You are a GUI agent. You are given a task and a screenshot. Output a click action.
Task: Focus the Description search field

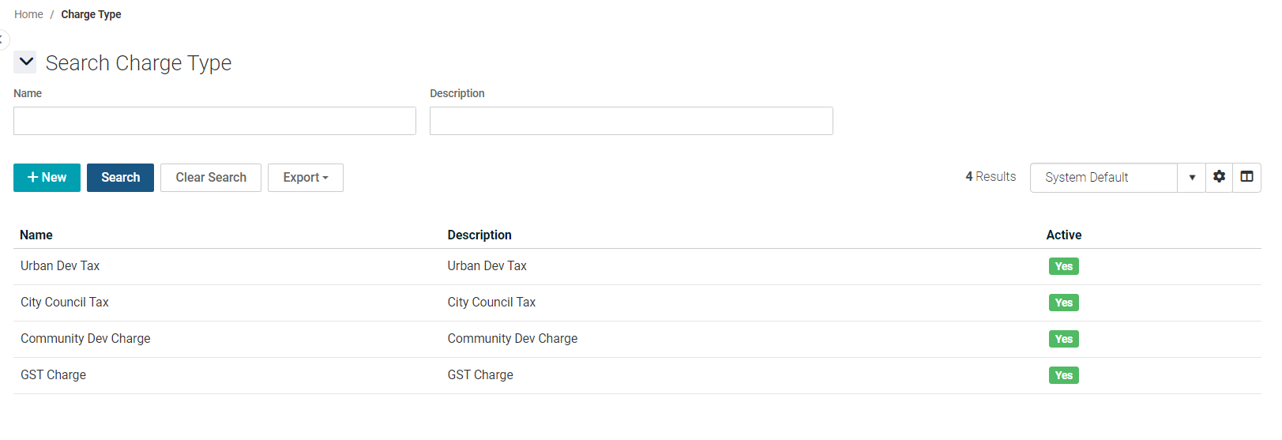point(630,121)
